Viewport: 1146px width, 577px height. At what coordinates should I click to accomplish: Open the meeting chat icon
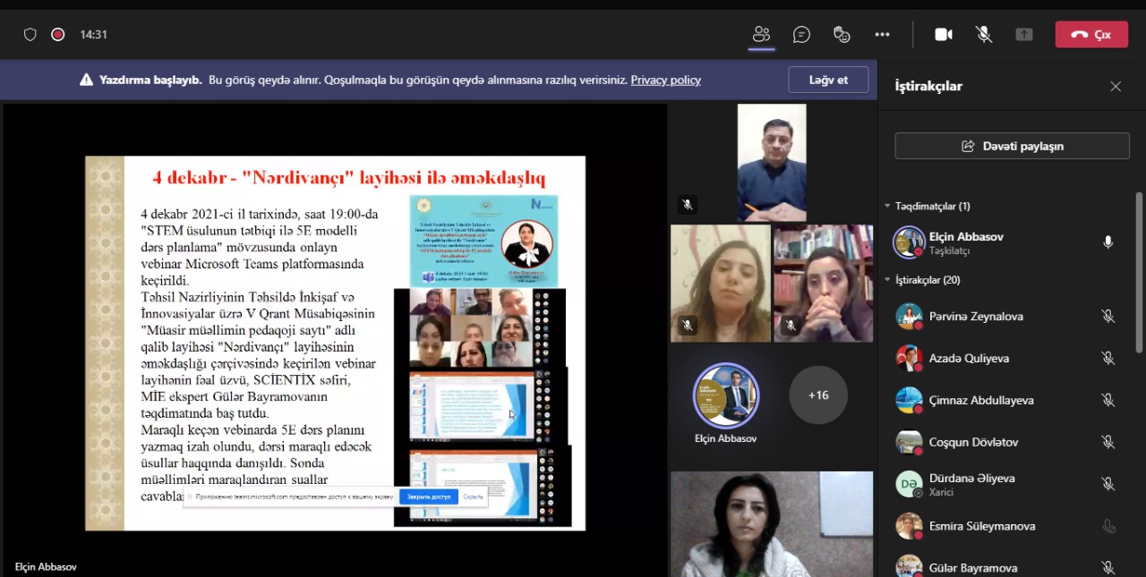pos(801,34)
